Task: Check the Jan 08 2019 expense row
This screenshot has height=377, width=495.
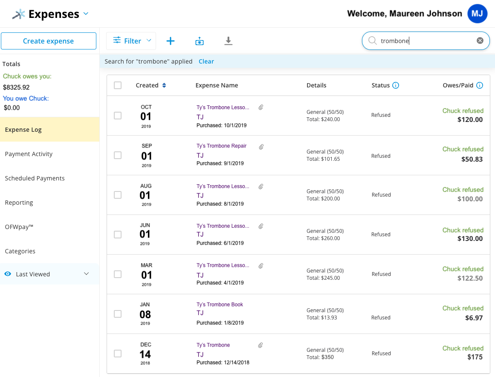Action: 118,314
